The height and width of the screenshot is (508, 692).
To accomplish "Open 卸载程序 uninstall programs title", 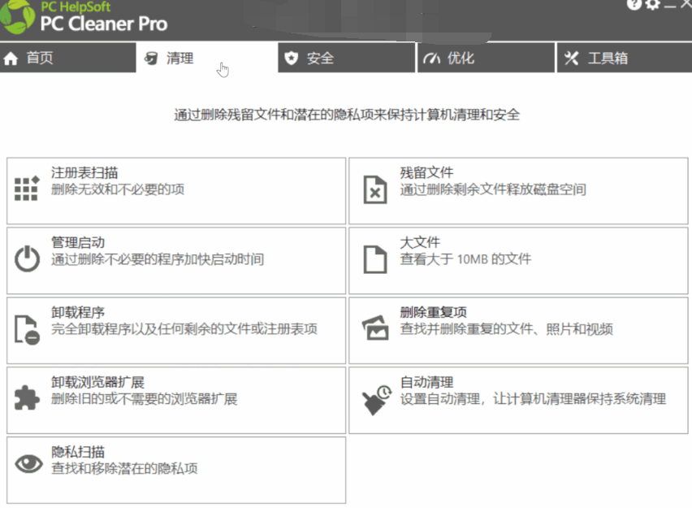I will 78,312.
